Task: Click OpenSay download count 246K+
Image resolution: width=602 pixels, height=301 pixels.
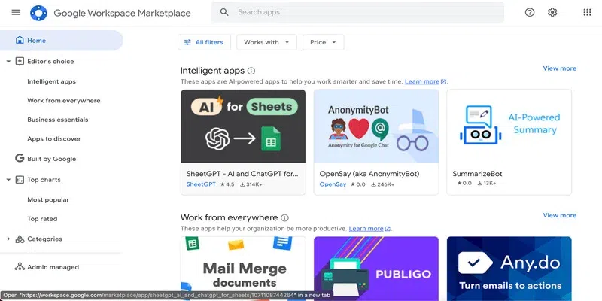Action: (382, 184)
